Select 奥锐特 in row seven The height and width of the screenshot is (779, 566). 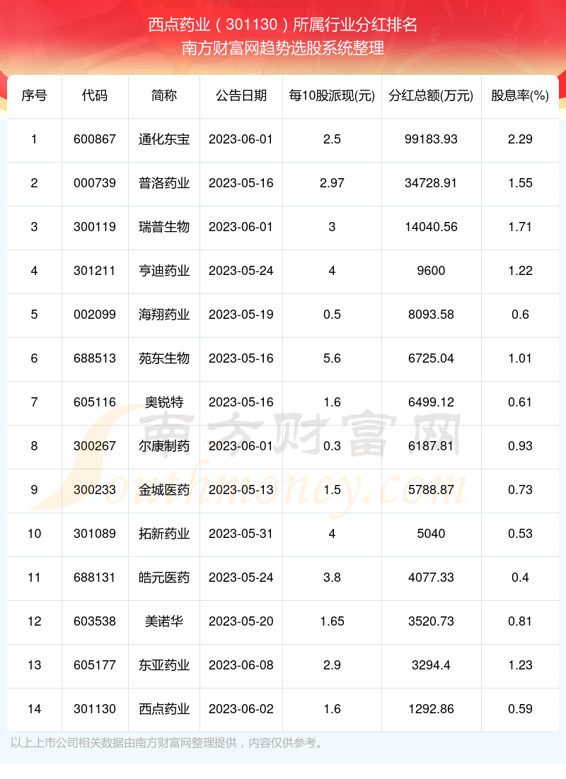pos(164,402)
